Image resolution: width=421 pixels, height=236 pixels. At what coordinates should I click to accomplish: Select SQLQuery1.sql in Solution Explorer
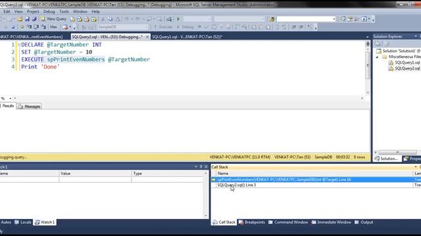(x=407, y=63)
